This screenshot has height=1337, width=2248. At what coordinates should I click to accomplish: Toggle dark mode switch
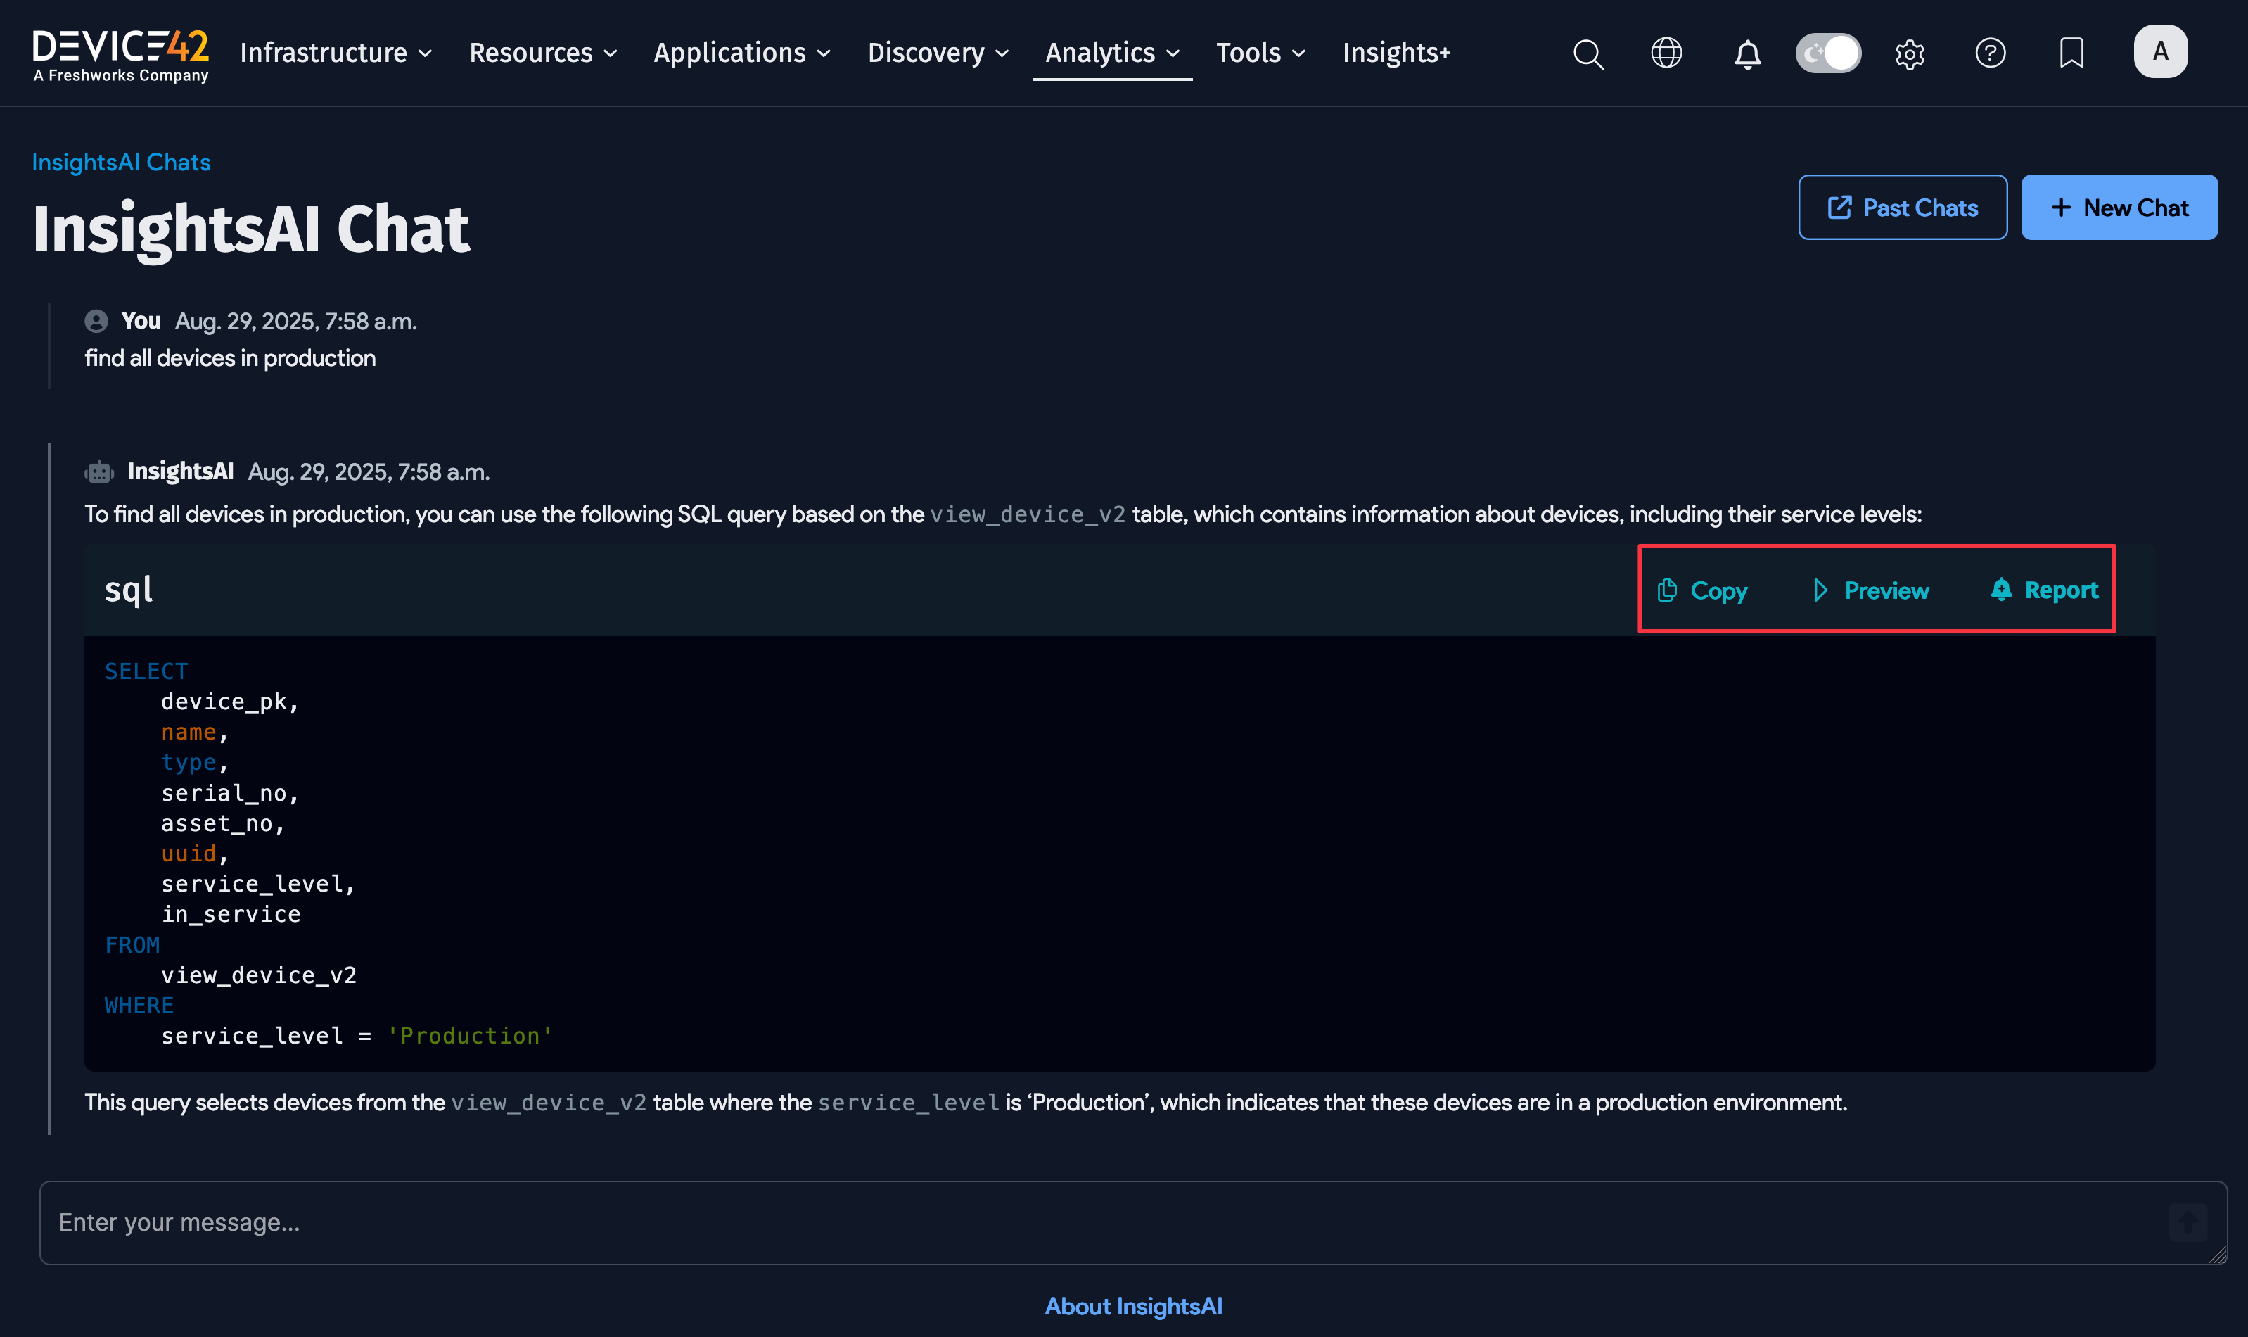tap(1829, 53)
